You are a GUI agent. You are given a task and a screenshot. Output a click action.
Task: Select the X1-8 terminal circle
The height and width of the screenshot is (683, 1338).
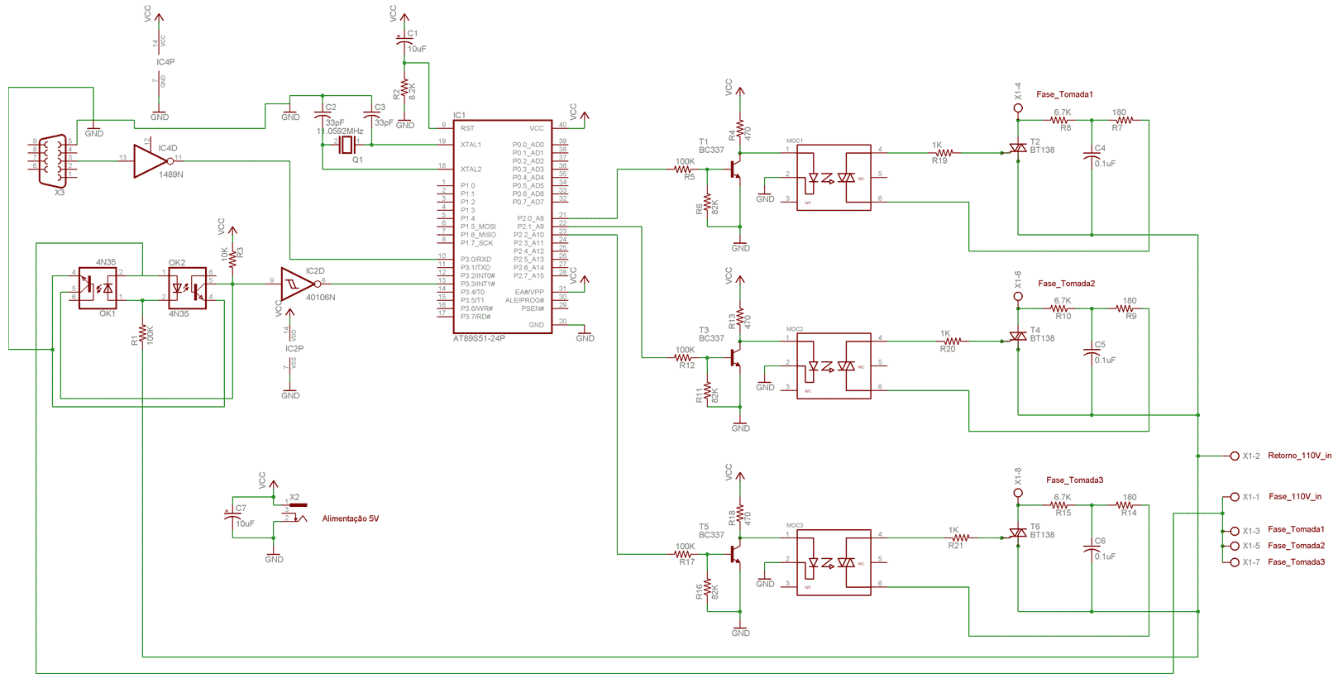1018,494
